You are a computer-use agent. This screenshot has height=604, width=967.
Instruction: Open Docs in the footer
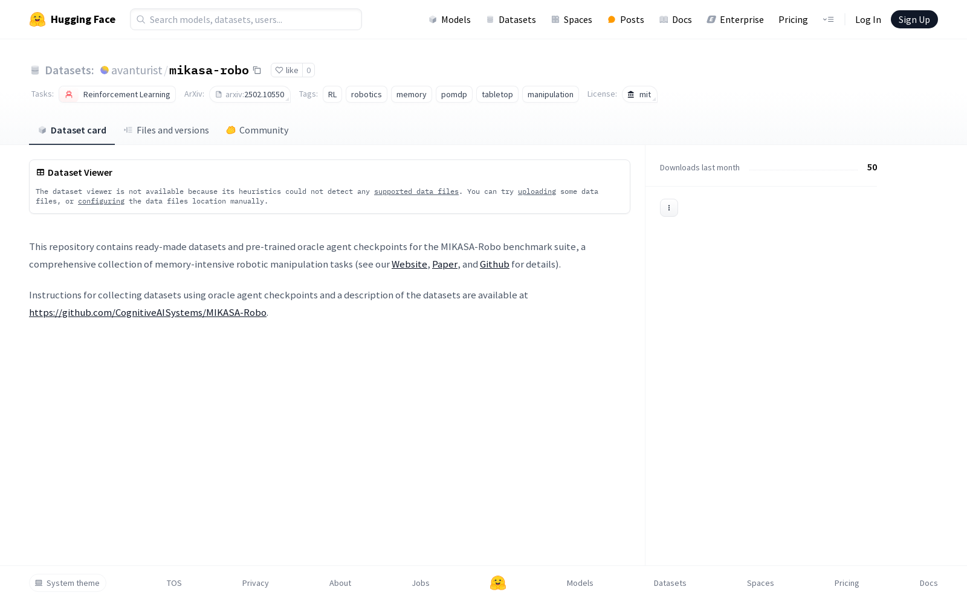[929, 583]
